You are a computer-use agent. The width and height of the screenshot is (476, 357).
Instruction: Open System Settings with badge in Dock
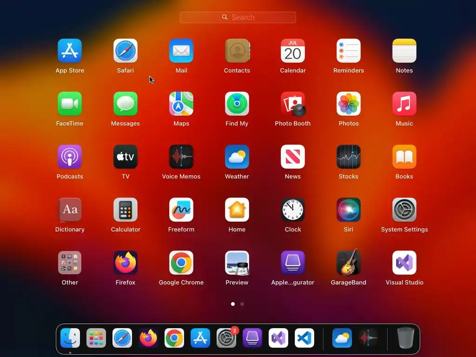click(x=226, y=338)
